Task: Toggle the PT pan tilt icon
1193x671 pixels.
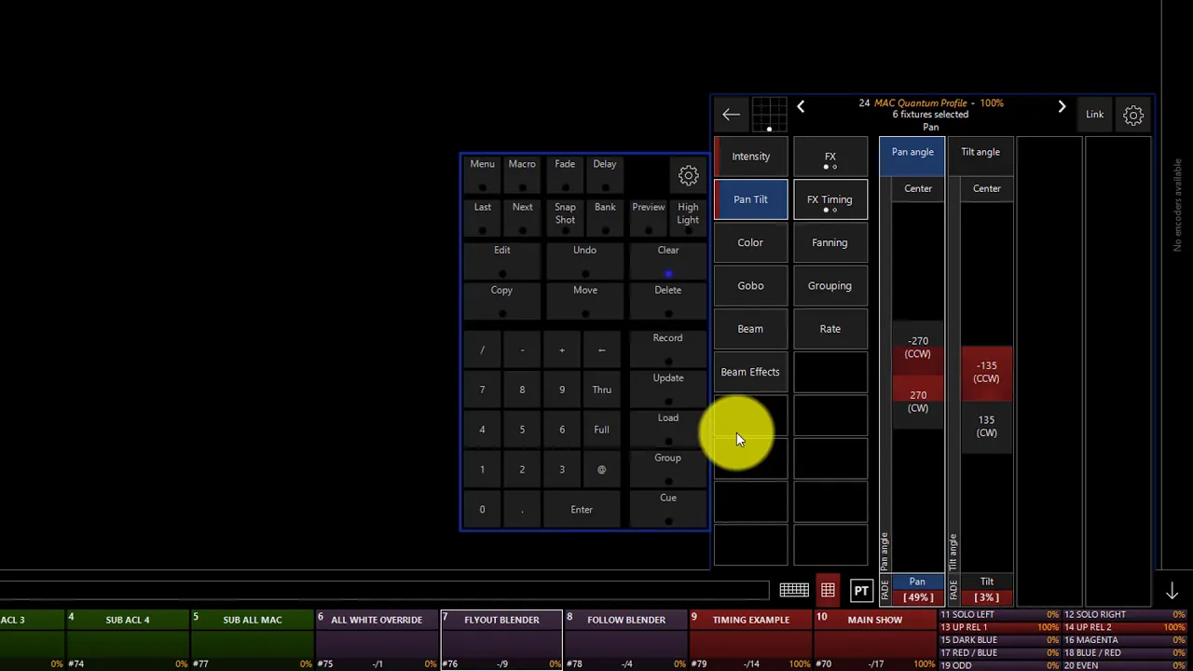Action: (x=861, y=590)
